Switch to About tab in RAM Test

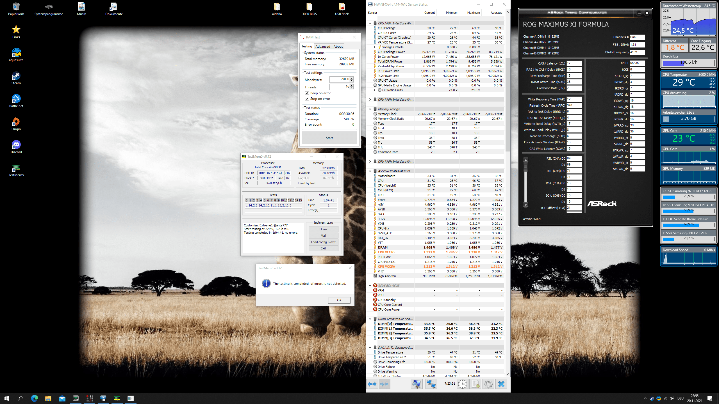point(338,47)
